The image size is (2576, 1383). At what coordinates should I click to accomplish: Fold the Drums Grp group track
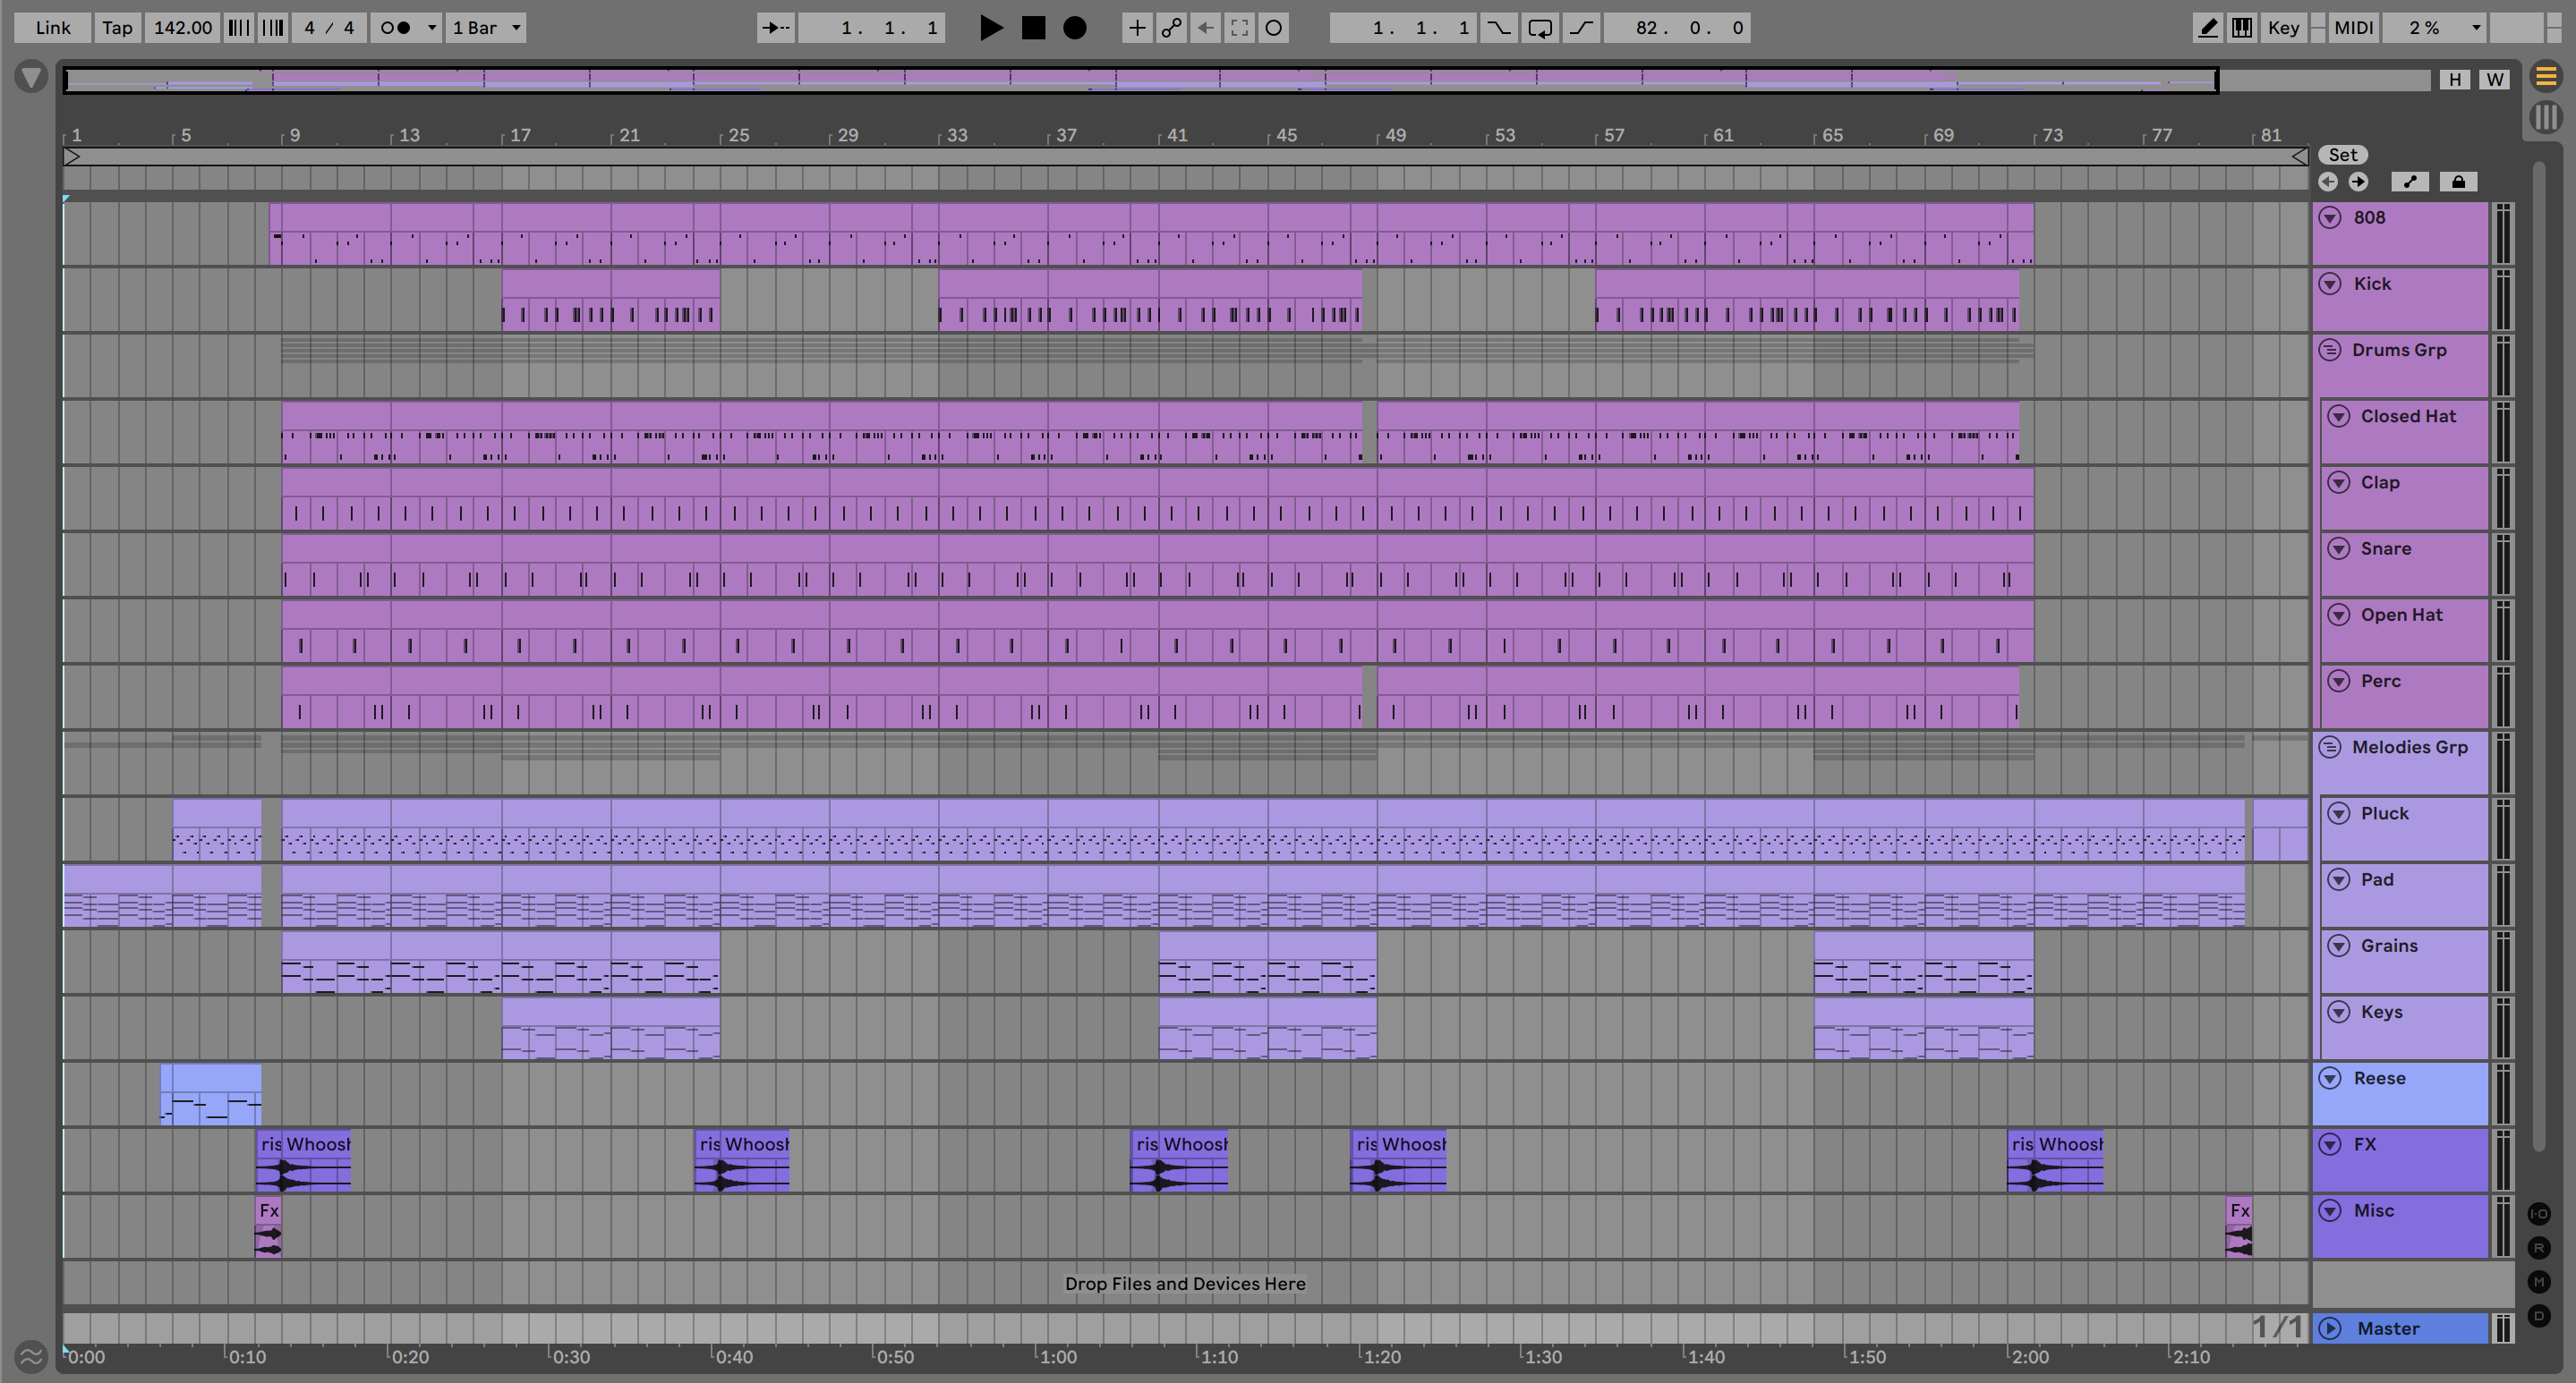[x=2330, y=351]
